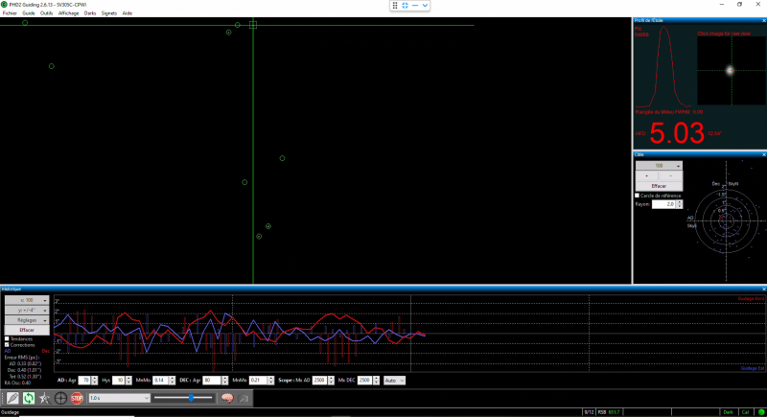This screenshot has width=767, height=417.
Task: Click the Rayon 2.0 radius field
Action: [x=663, y=204]
